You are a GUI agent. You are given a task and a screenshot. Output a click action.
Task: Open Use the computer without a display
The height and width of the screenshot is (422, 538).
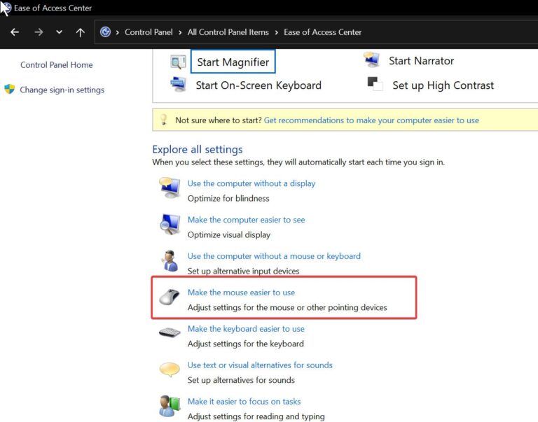coord(251,183)
